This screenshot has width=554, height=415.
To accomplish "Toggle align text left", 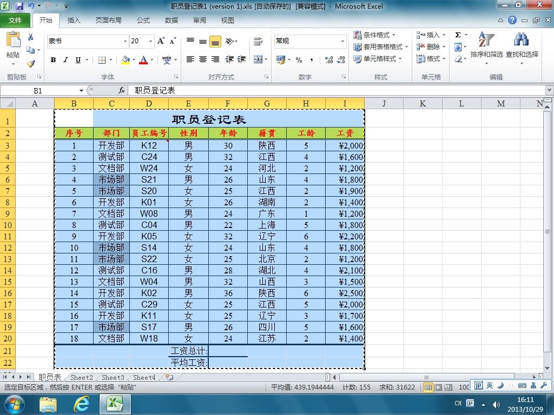I will 190,59.
